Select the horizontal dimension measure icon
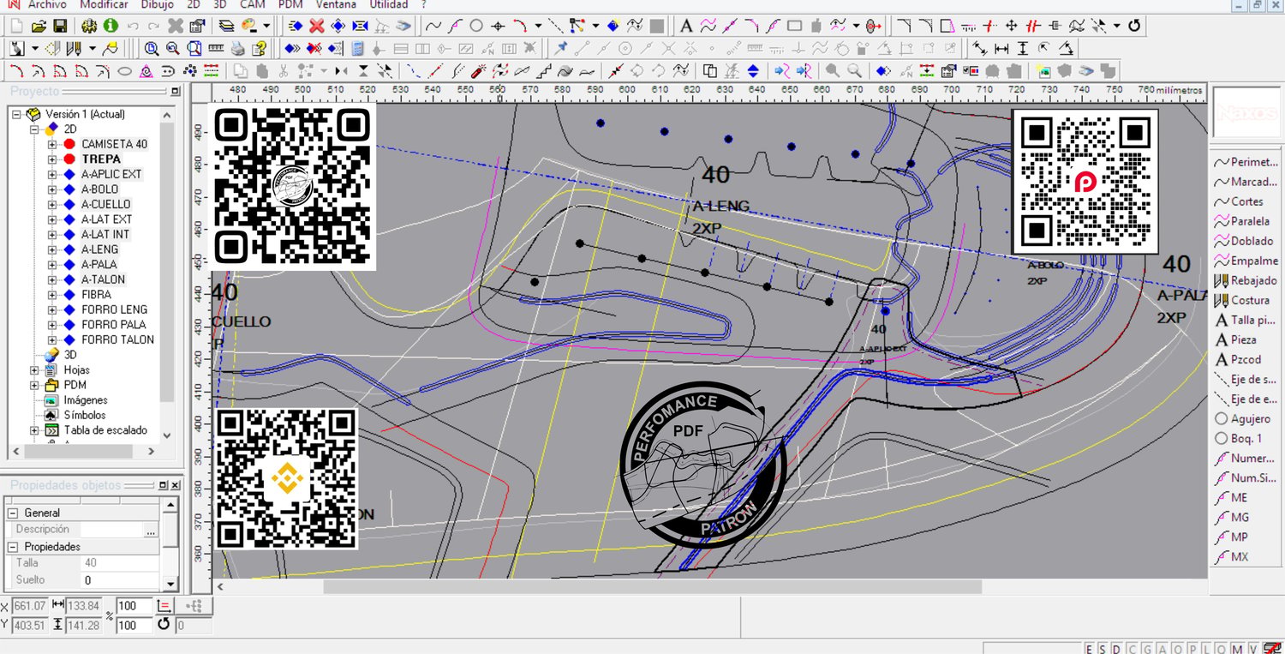 pyautogui.click(x=1001, y=48)
